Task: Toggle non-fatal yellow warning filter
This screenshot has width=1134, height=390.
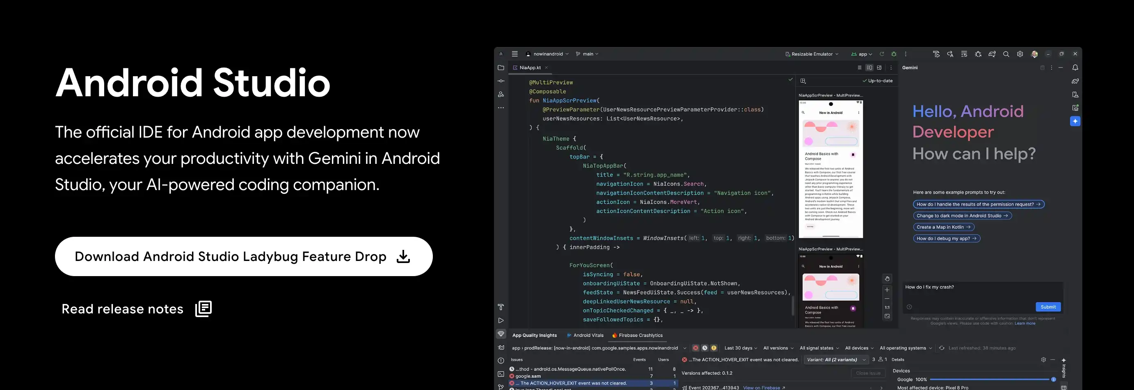Action: click(x=714, y=348)
